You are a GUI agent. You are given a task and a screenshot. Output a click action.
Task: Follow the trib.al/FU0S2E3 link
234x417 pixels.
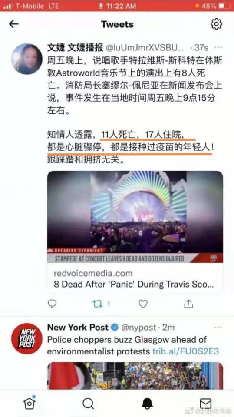click(186, 351)
